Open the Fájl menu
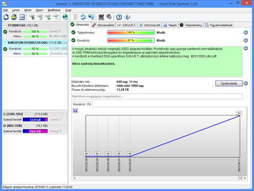 [5, 10]
